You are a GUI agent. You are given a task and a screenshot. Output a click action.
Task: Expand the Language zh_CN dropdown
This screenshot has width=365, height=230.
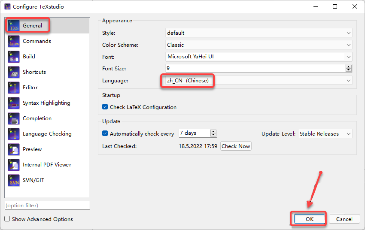tap(259, 81)
